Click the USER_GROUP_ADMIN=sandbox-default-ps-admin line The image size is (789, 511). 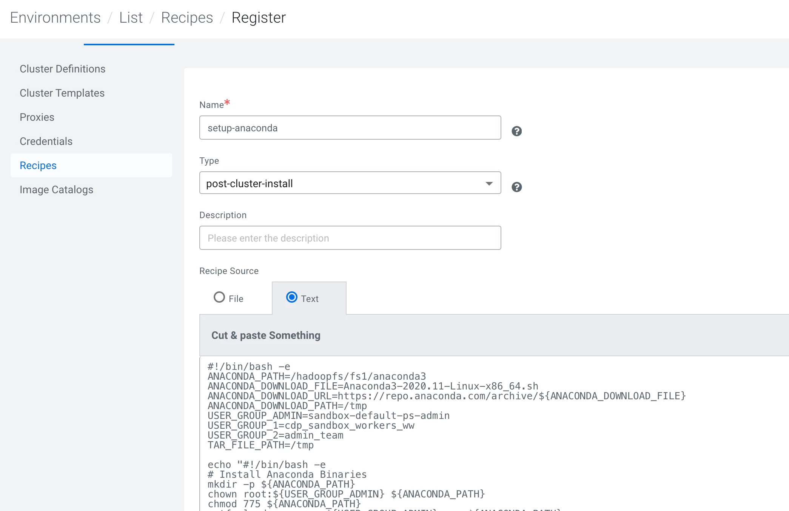pos(328,416)
